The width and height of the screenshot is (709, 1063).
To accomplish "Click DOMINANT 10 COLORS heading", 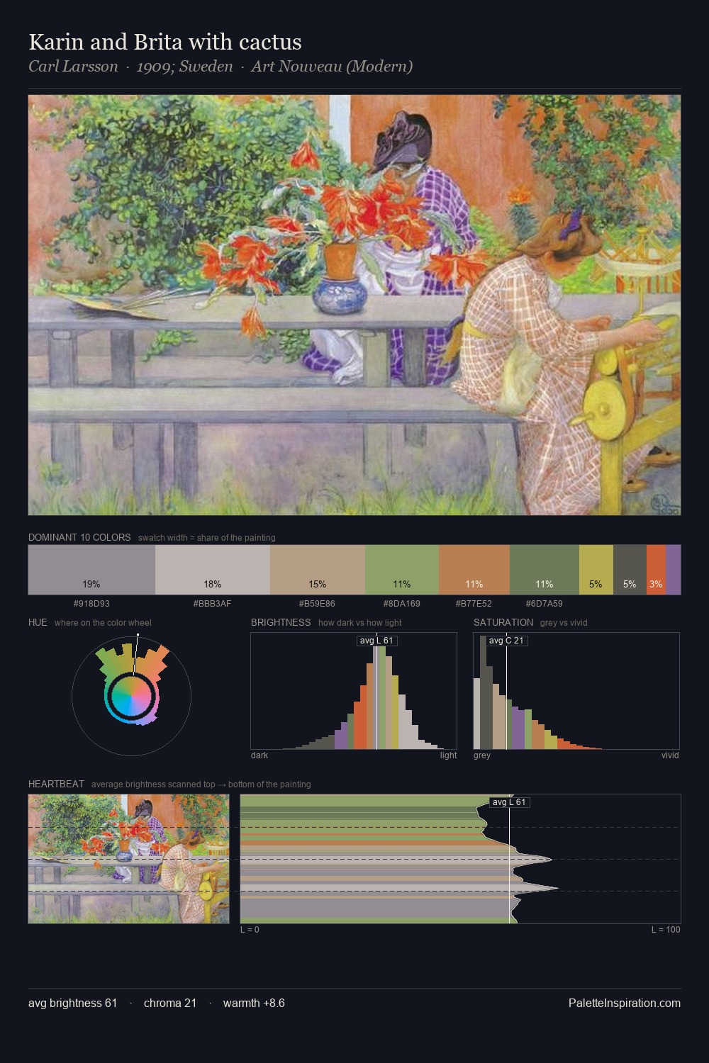I will pyautogui.click(x=79, y=537).
